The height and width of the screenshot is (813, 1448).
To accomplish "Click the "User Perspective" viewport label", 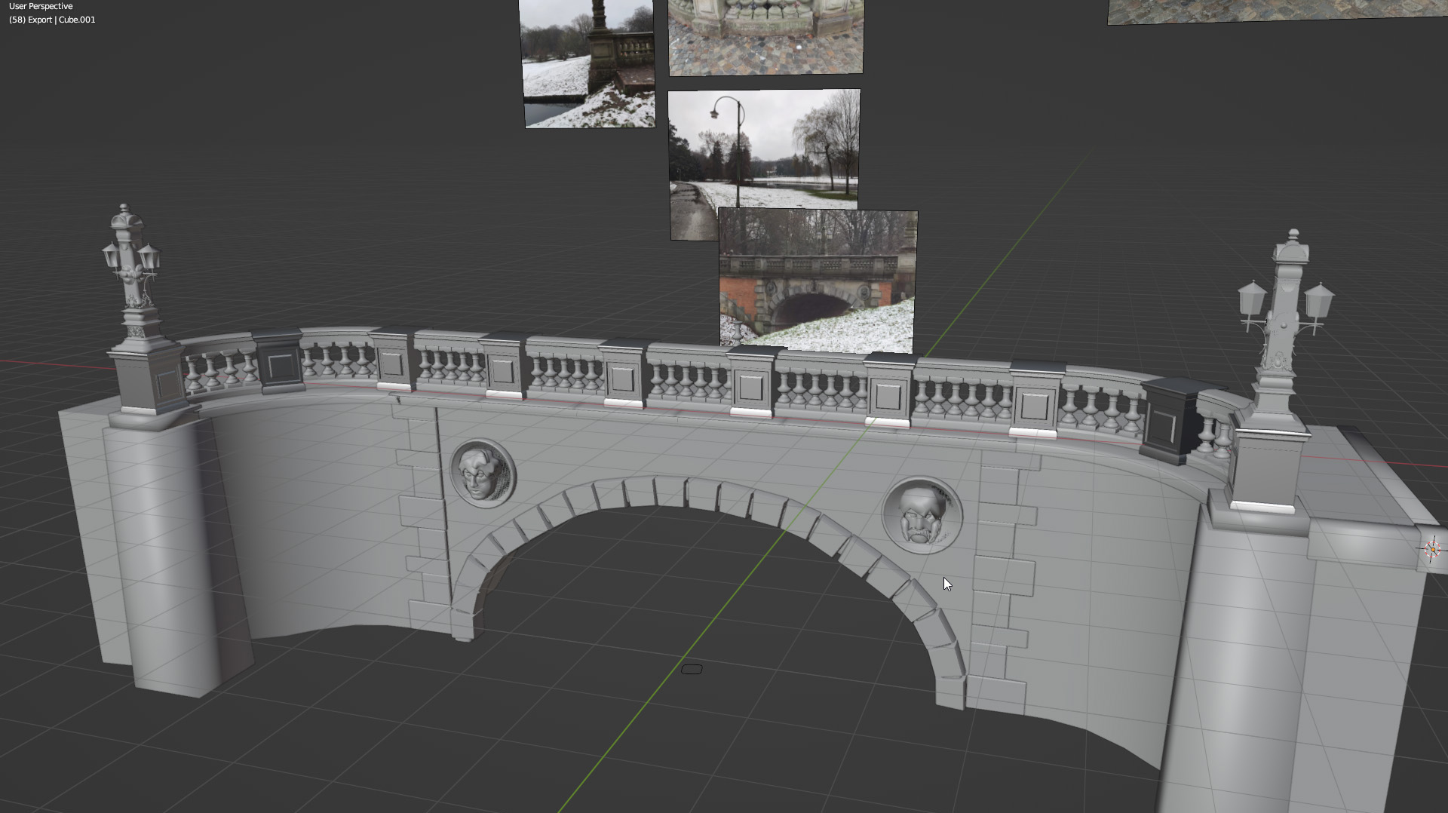I will tap(41, 6).
